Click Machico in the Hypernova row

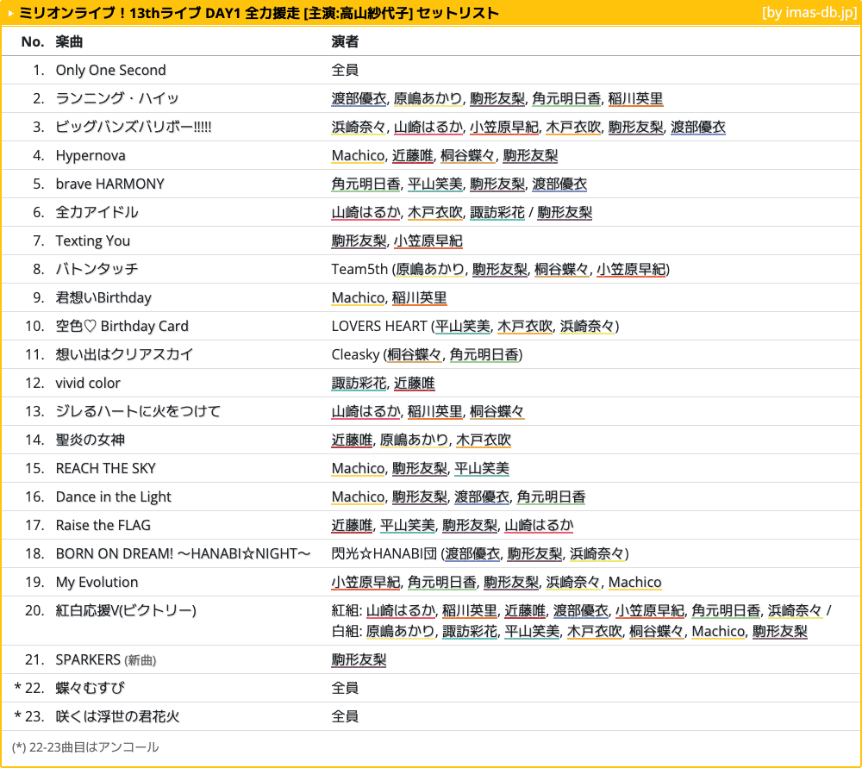[358, 155]
